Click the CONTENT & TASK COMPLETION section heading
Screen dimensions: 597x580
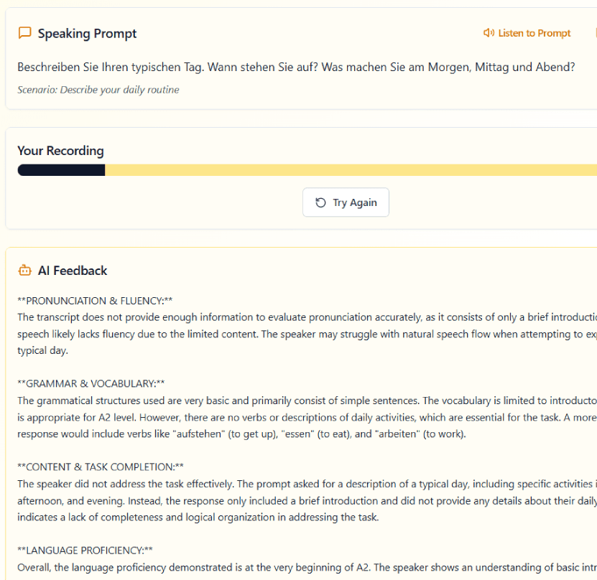coord(101,467)
